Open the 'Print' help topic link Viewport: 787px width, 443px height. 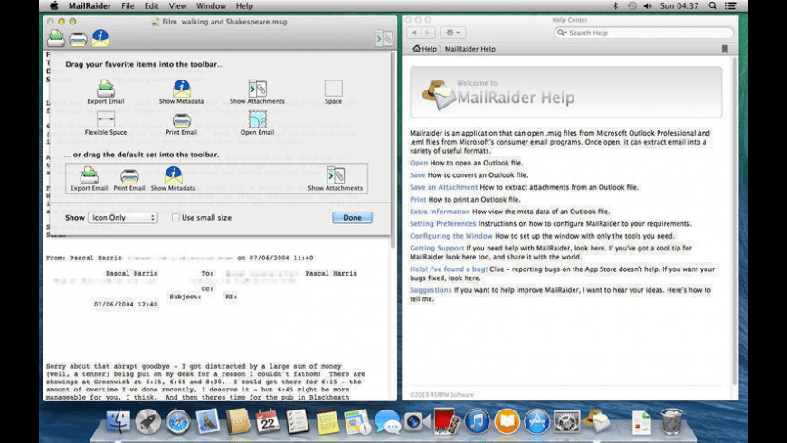(418, 199)
